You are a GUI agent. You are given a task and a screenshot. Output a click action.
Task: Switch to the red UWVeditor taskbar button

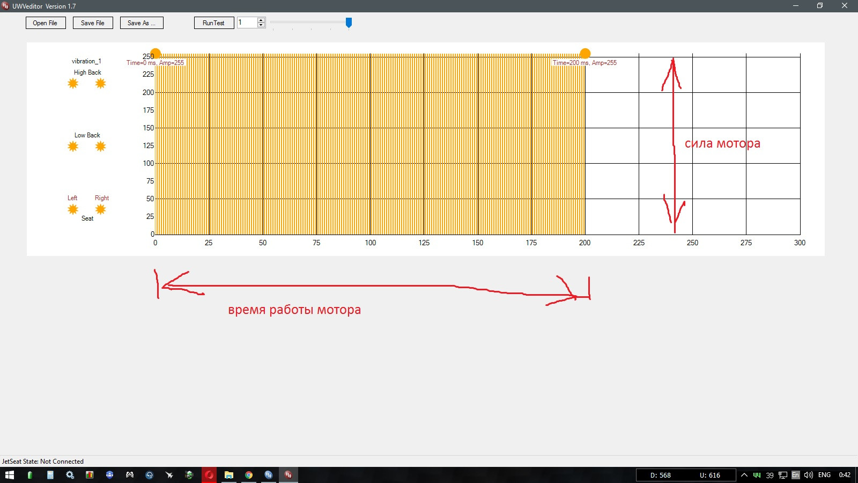[x=289, y=475]
